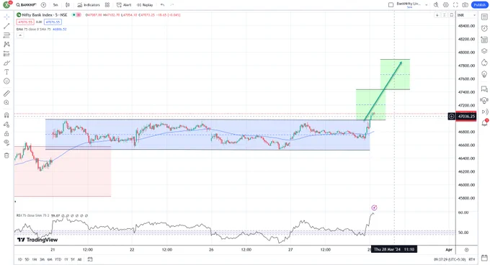Viewport: 490px width, 265px height.
Task: Select the brush drawing tool
Action: [x=6, y=63]
